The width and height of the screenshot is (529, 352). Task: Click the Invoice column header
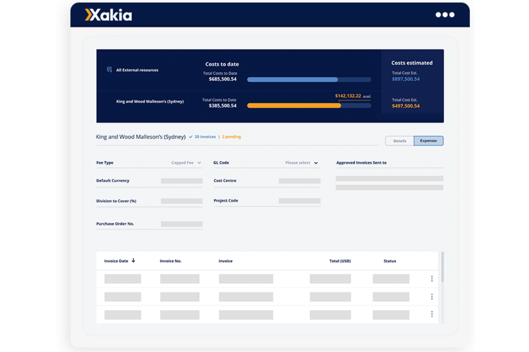(226, 261)
